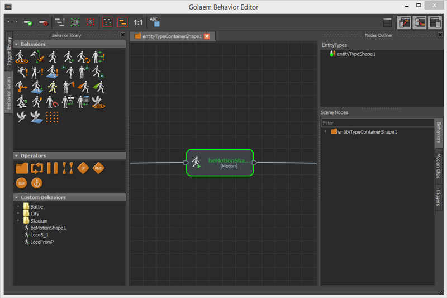
Task: Select the orange folder container operator
Action: point(22,168)
